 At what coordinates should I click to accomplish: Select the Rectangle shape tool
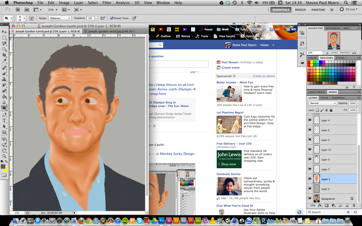pyautogui.click(x=4, y=132)
